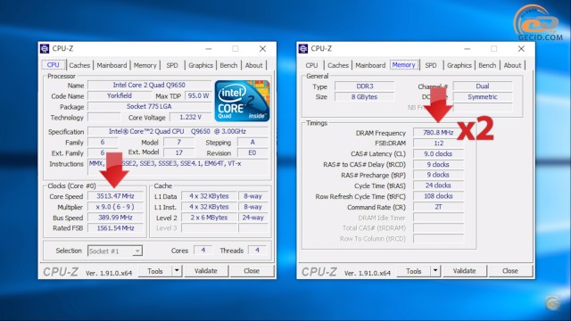The width and height of the screenshot is (571, 321).
Task: Open Graphics tab in left CPU-Z window
Action: coord(201,65)
